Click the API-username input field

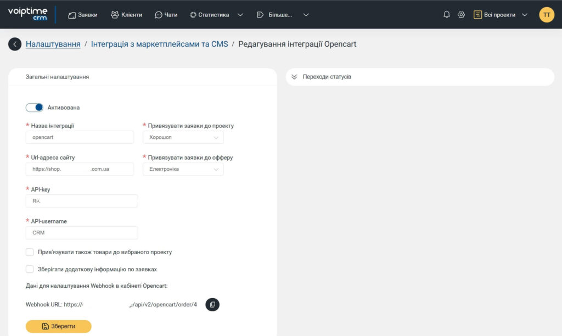[82, 233]
